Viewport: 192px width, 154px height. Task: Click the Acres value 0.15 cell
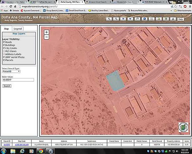point(187,145)
